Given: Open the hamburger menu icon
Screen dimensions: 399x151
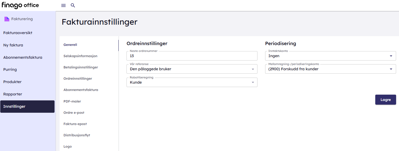Looking at the screenshot, I should click(x=63, y=6).
